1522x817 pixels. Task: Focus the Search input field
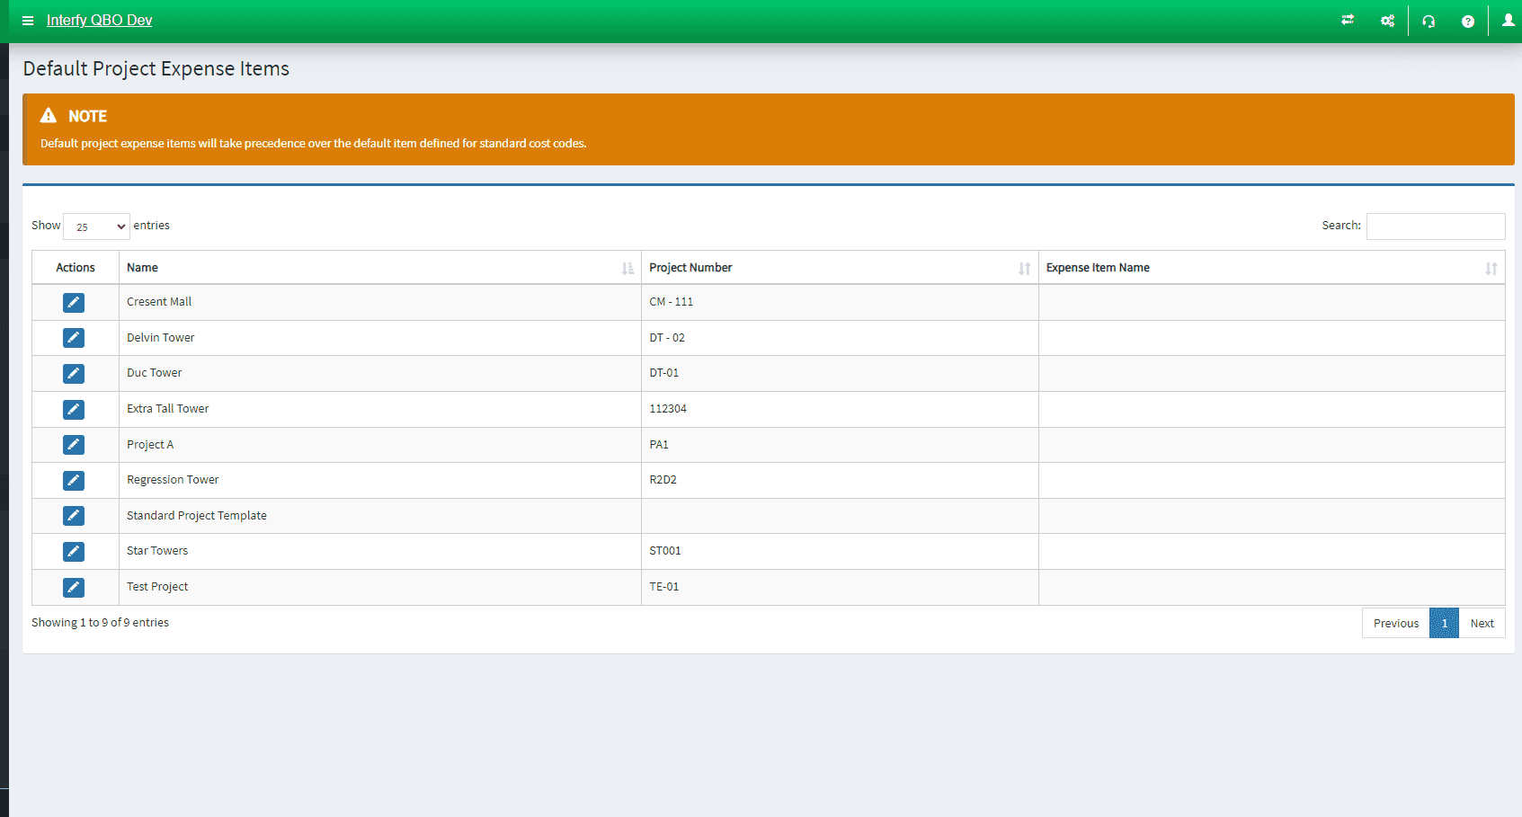[1435, 226]
